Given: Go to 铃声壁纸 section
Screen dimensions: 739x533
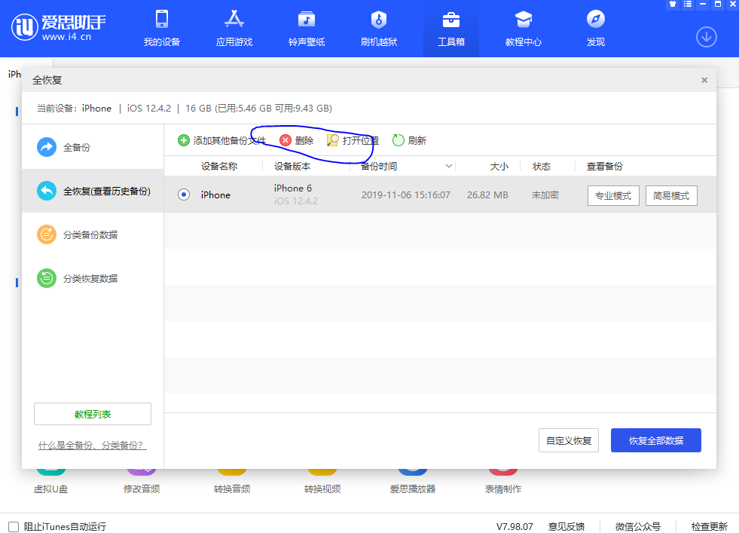Looking at the screenshot, I should click(x=307, y=29).
